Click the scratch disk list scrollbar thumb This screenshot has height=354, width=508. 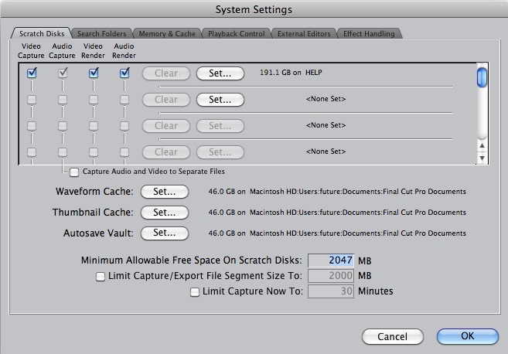(482, 77)
